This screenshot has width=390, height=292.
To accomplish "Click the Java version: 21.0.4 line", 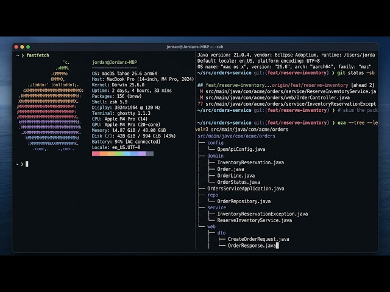I will (286, 55).
